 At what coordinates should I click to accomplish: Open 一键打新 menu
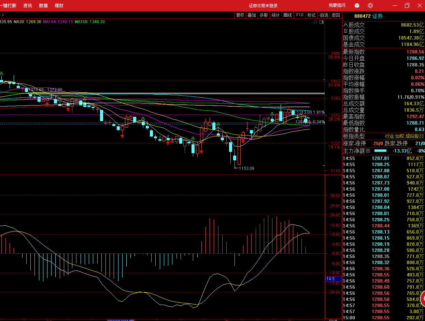click(x=8, y=5)
